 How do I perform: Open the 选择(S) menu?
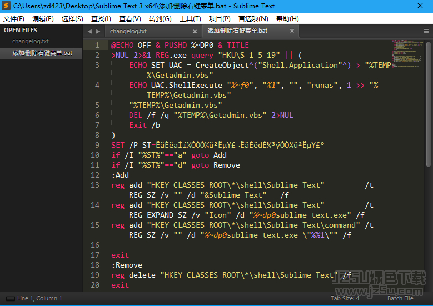[72, 19]
